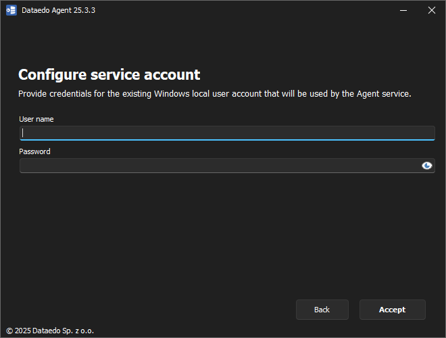Click the 'Password' label
The height and width of the screenshot is (338, 446).
(34, 151)
